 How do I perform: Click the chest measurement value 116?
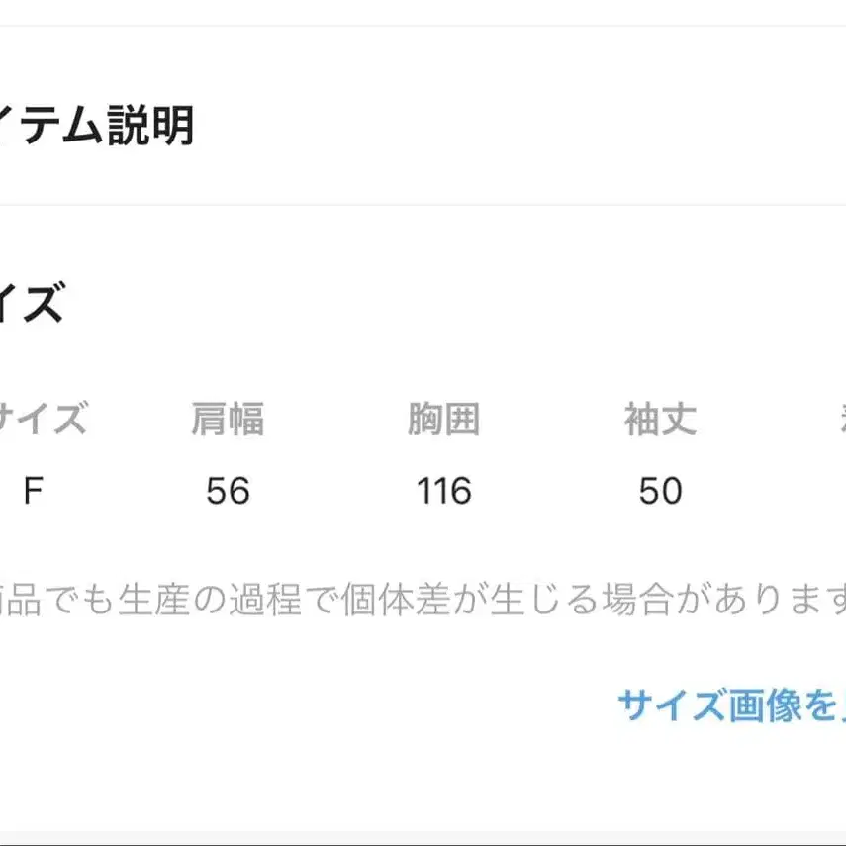coord(443,491)
